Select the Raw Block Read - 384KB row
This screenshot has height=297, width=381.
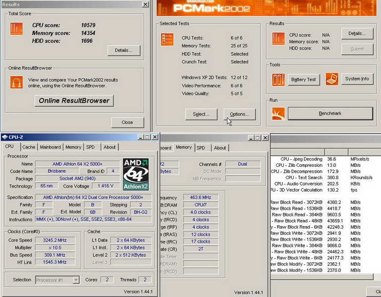tap(326, 215)
